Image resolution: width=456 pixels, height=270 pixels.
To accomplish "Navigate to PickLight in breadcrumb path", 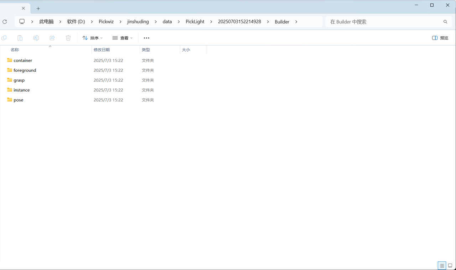I will (x=195, y=22).
